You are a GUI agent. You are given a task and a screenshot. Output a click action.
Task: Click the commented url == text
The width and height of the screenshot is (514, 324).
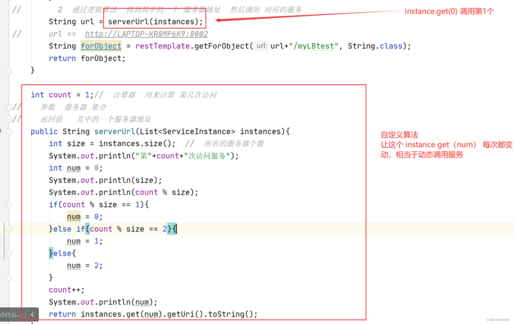(x=62, y=34)
